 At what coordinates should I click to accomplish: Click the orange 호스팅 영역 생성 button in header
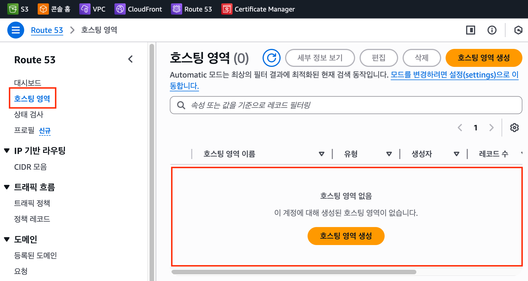484,58
